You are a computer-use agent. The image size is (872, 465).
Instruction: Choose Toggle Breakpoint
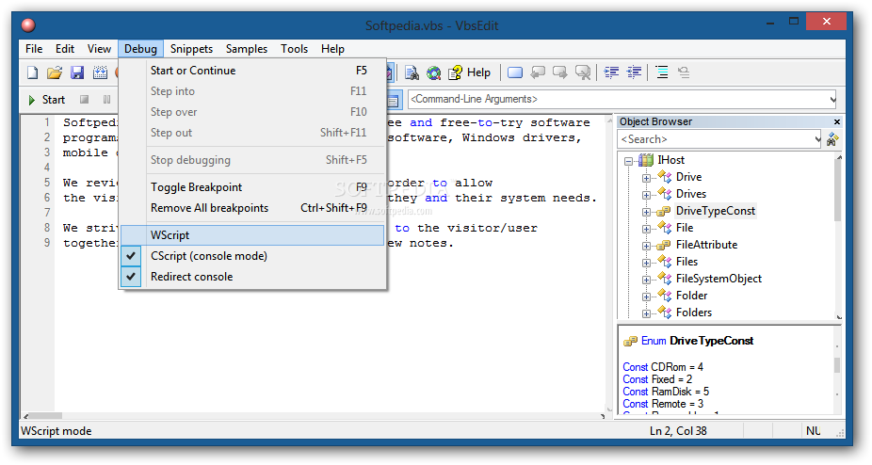click(x=252, y=187)
